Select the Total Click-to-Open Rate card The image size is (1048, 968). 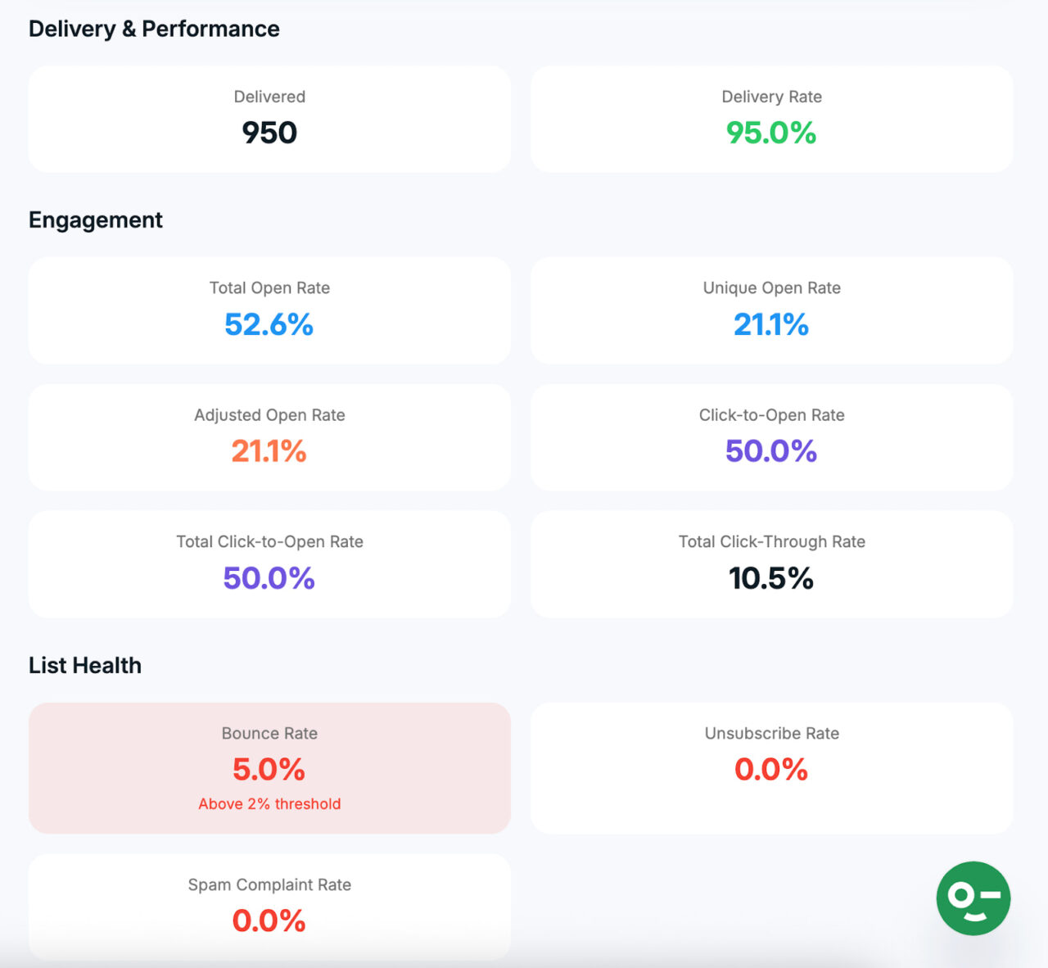point(269,564)
